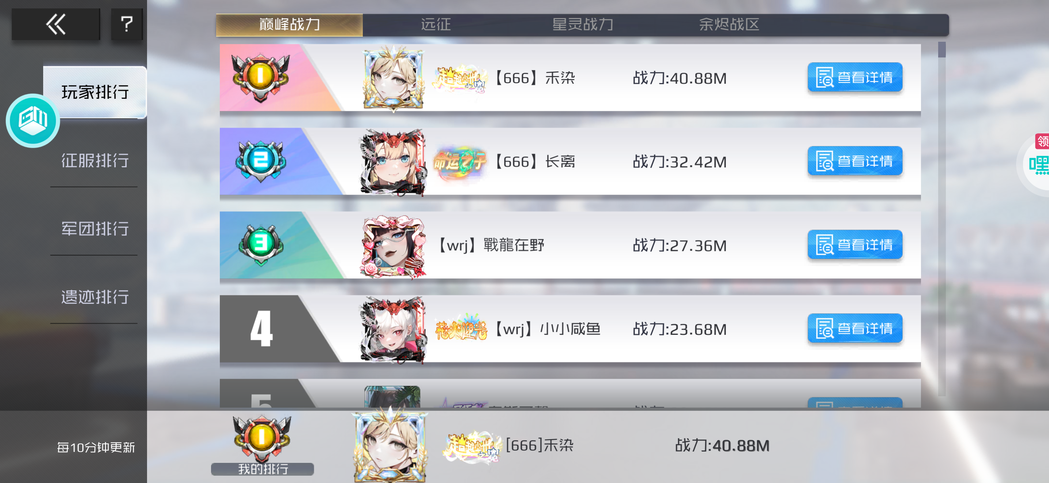Viewport: 1049px width, 483px height.
Task: Open 遗迹排行 in the sidebar
Action: [x=95, y=297]
